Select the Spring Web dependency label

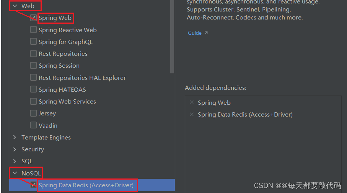[x=55, y=18]
